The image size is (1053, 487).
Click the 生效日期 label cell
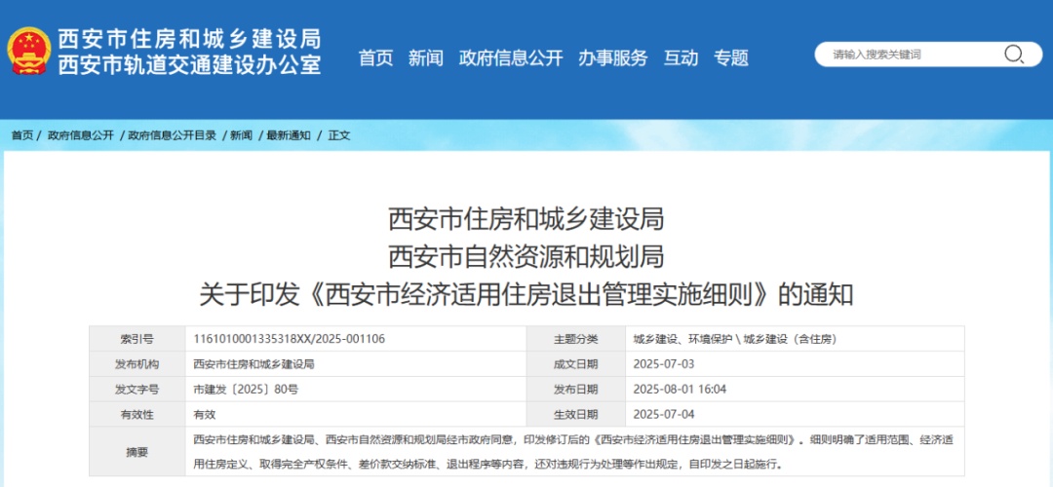pos(575,414)
